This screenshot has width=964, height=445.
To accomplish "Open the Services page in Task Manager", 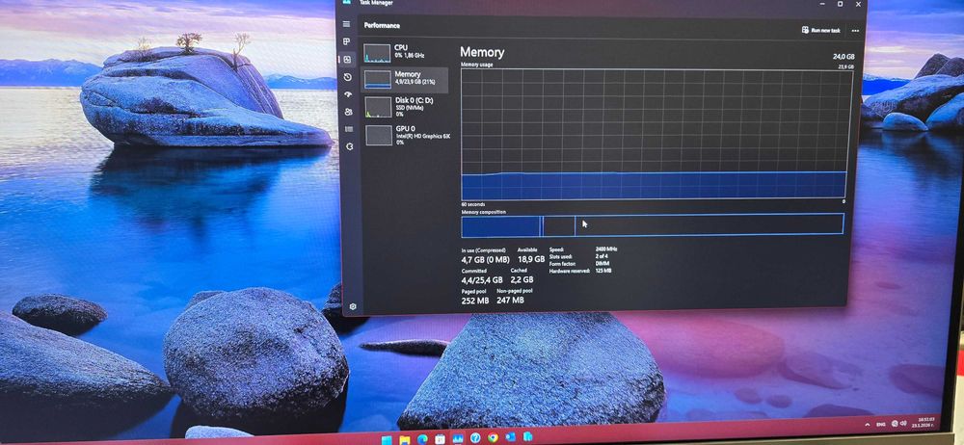I will [350, 146].
